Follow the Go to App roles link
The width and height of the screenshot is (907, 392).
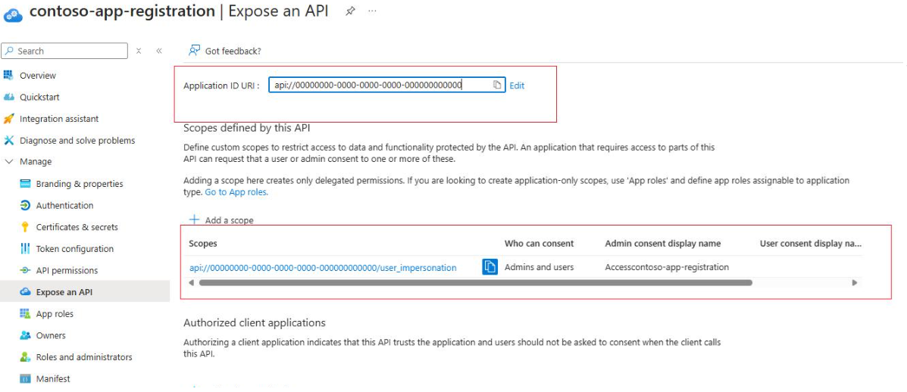(236, 191)
